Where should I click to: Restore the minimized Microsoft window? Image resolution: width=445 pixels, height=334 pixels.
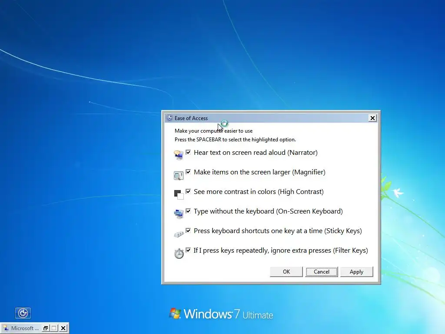click(x=45, y=328)
